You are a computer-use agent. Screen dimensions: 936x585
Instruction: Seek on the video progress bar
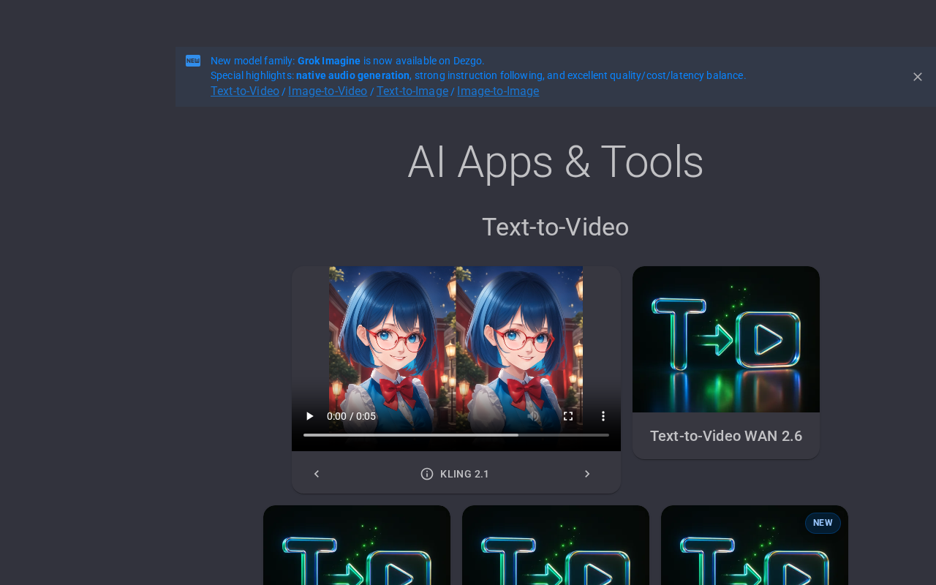(x=456, y=435)
